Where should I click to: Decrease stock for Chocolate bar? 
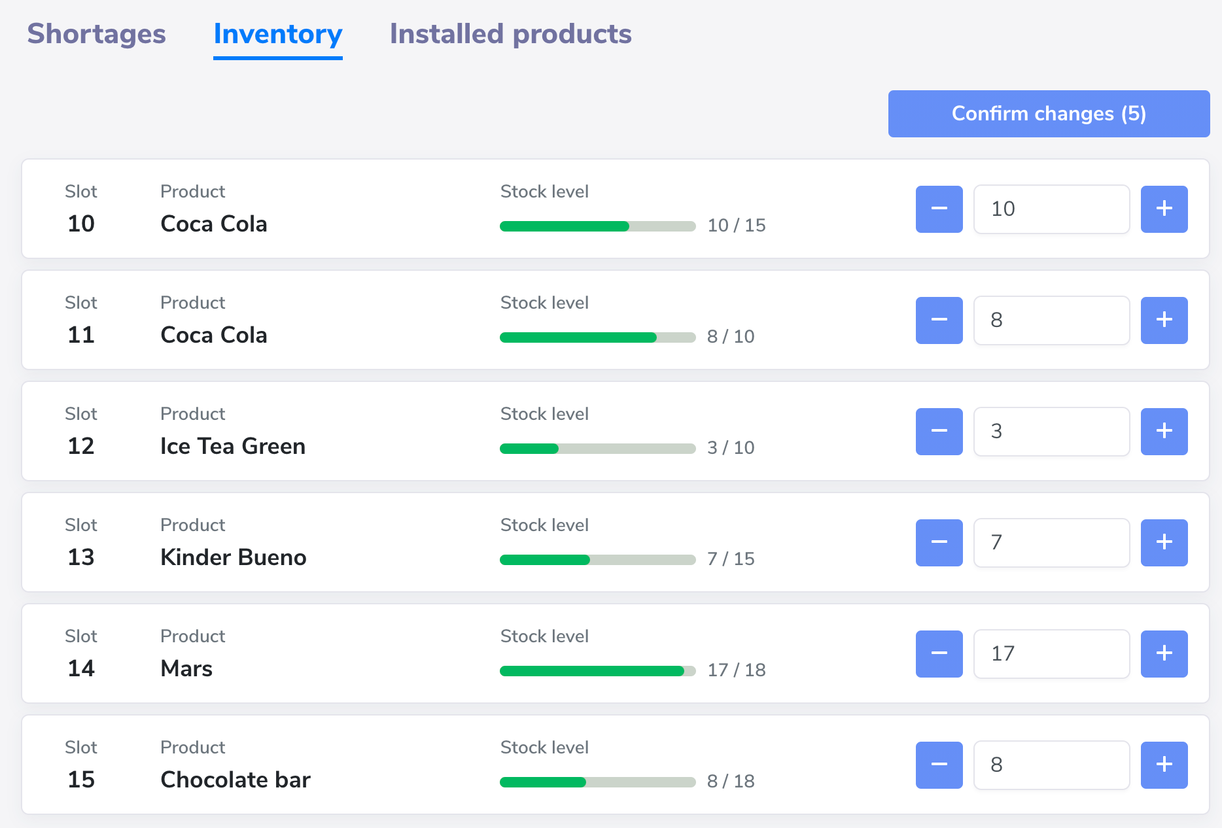click(x=939, y=765)
